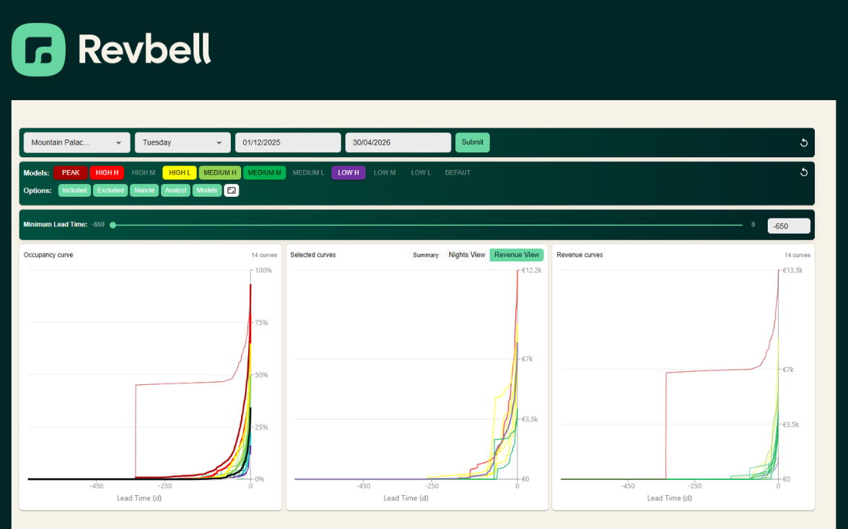Expand the Tuesday weekday dropdown
848x529 pixels.
point(183,143)
